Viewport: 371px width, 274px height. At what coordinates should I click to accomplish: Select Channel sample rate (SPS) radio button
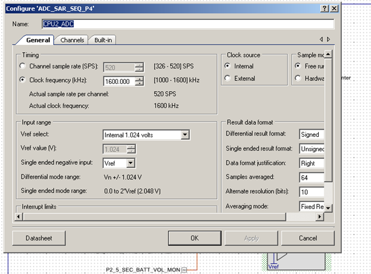click(x=23, y=67)
